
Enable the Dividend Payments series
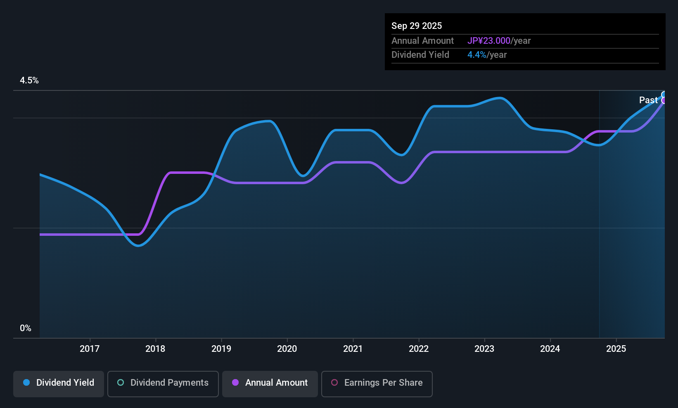click(163, 383)
